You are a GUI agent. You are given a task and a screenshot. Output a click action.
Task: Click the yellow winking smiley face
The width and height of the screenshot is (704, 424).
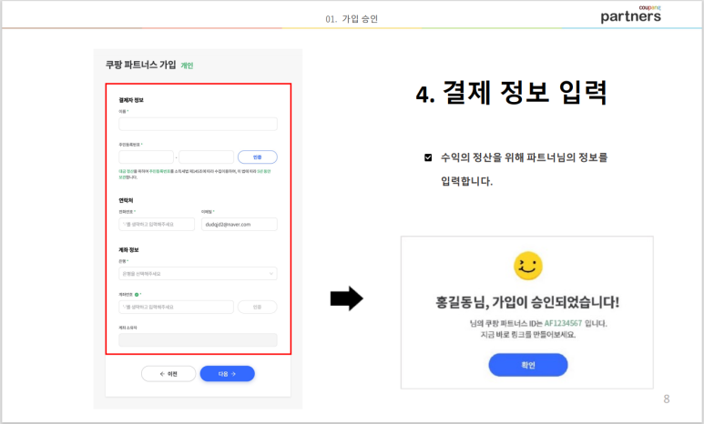tap(528, 266)
